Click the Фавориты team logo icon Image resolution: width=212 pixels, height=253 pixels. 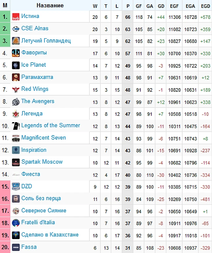tap(16, 53)
